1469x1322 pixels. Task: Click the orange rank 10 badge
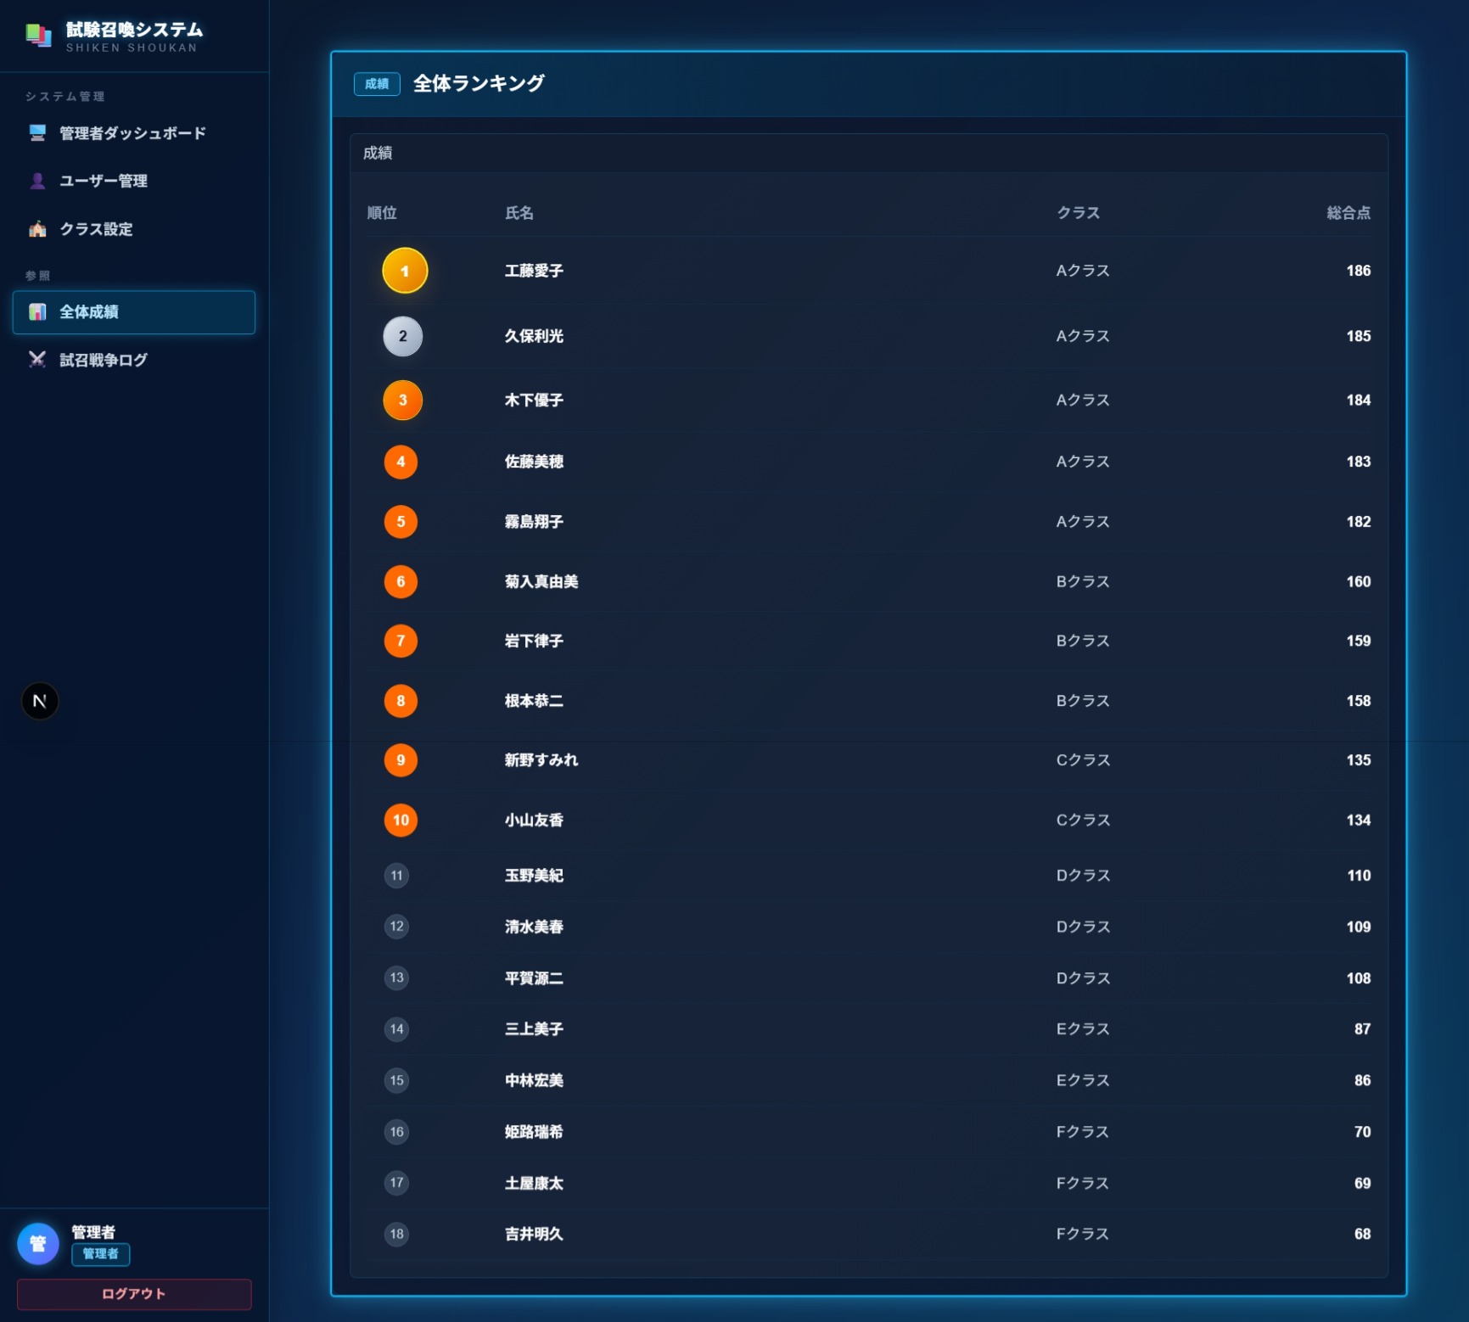click(x=401, y=821)
